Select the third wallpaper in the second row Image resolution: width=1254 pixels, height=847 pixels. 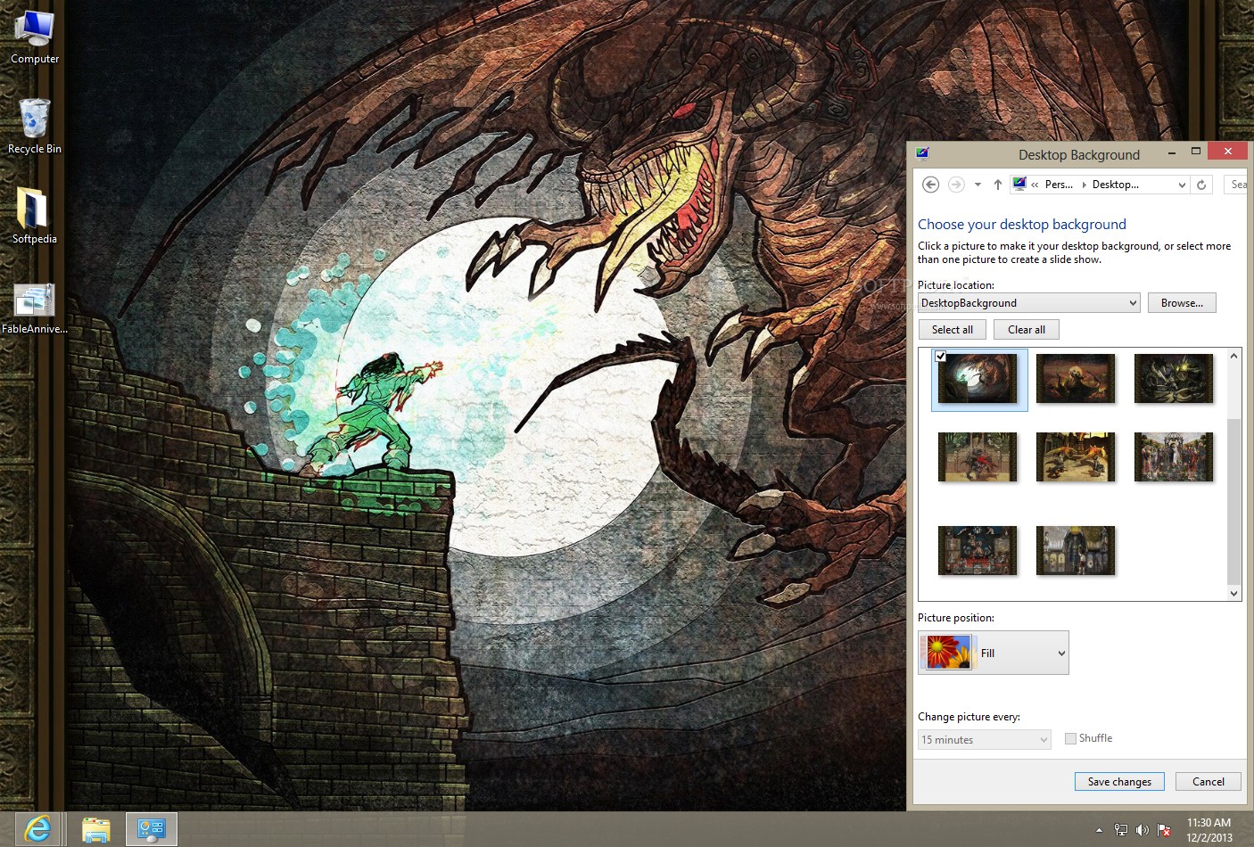click(x=1174, y=456)
